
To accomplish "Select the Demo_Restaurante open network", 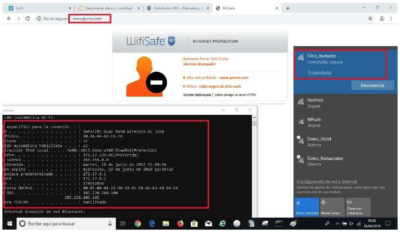I will pos(345,161).
